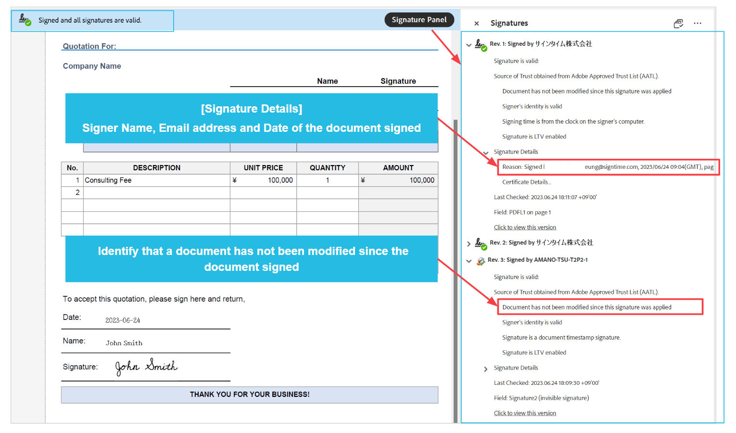Collapse the Rev. 1 signature entry
The image size is (736, 433).
pos(469,45)
